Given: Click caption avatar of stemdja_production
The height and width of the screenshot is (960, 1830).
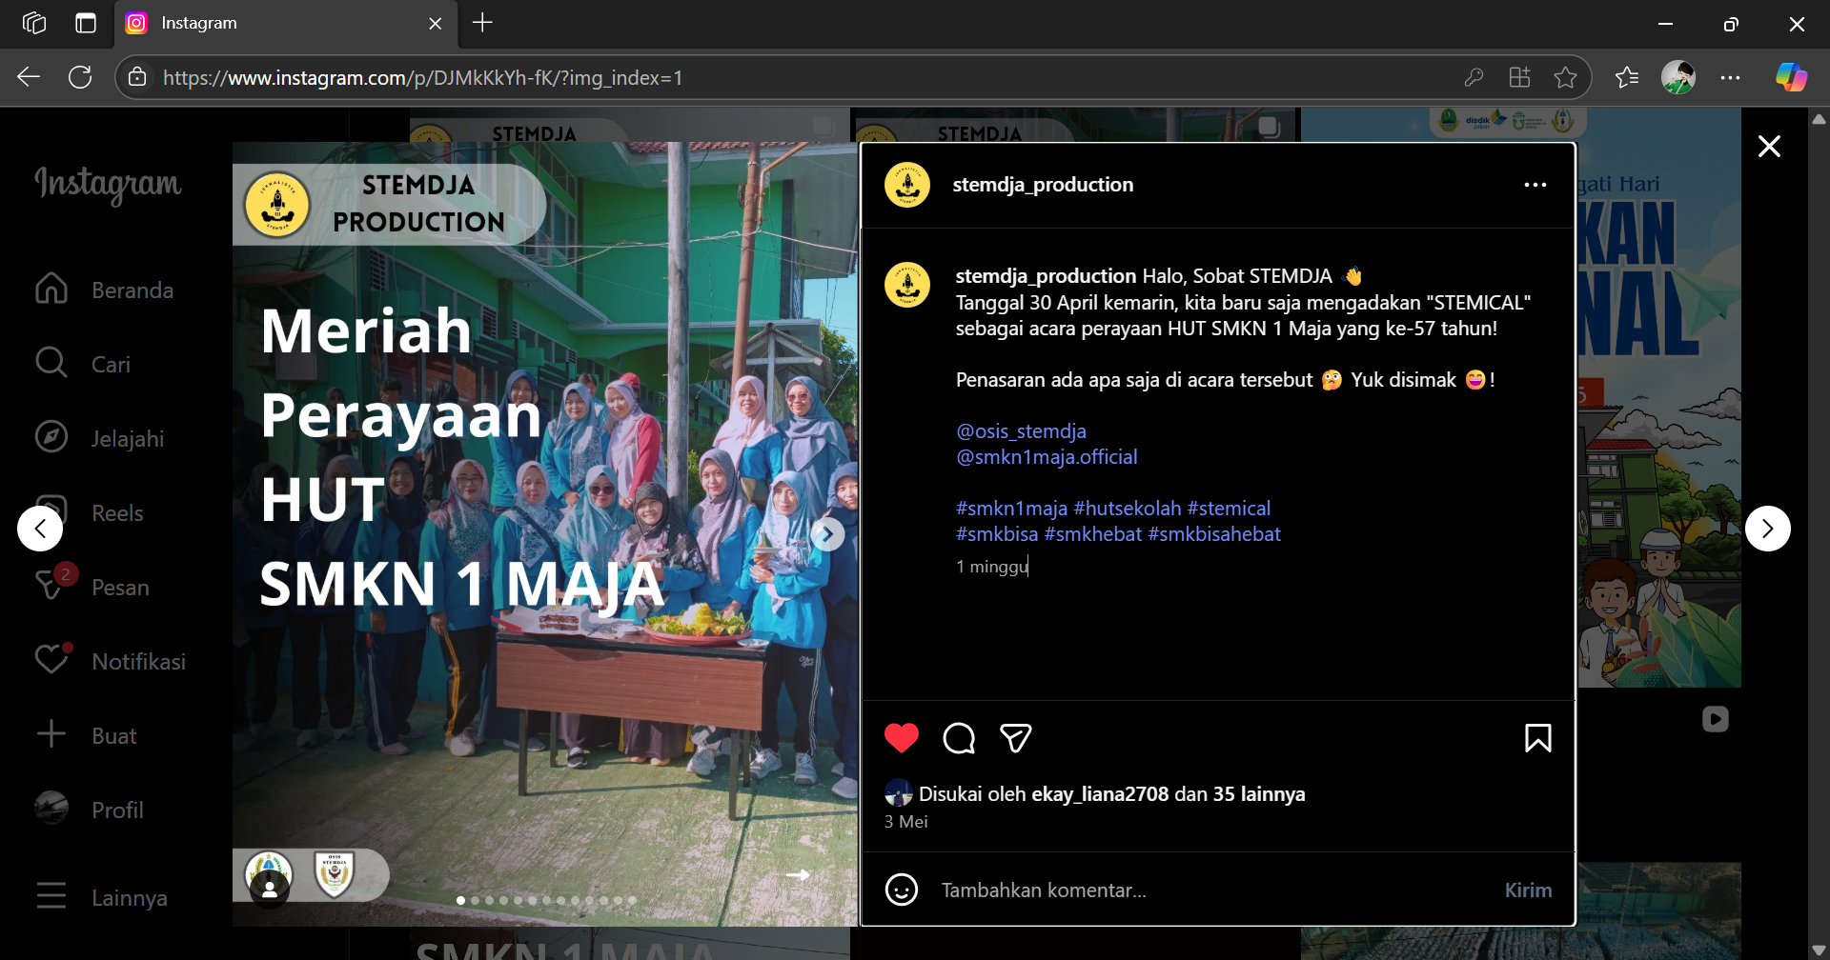Looking at the screenshot, I should click(907, 285).
